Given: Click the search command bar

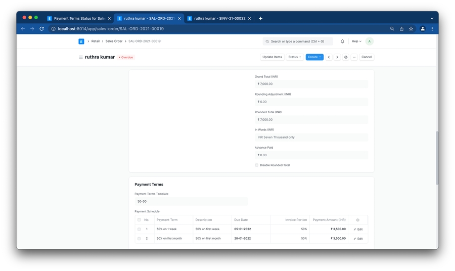Looking at the screenshot, I should [x=298, y=41].
